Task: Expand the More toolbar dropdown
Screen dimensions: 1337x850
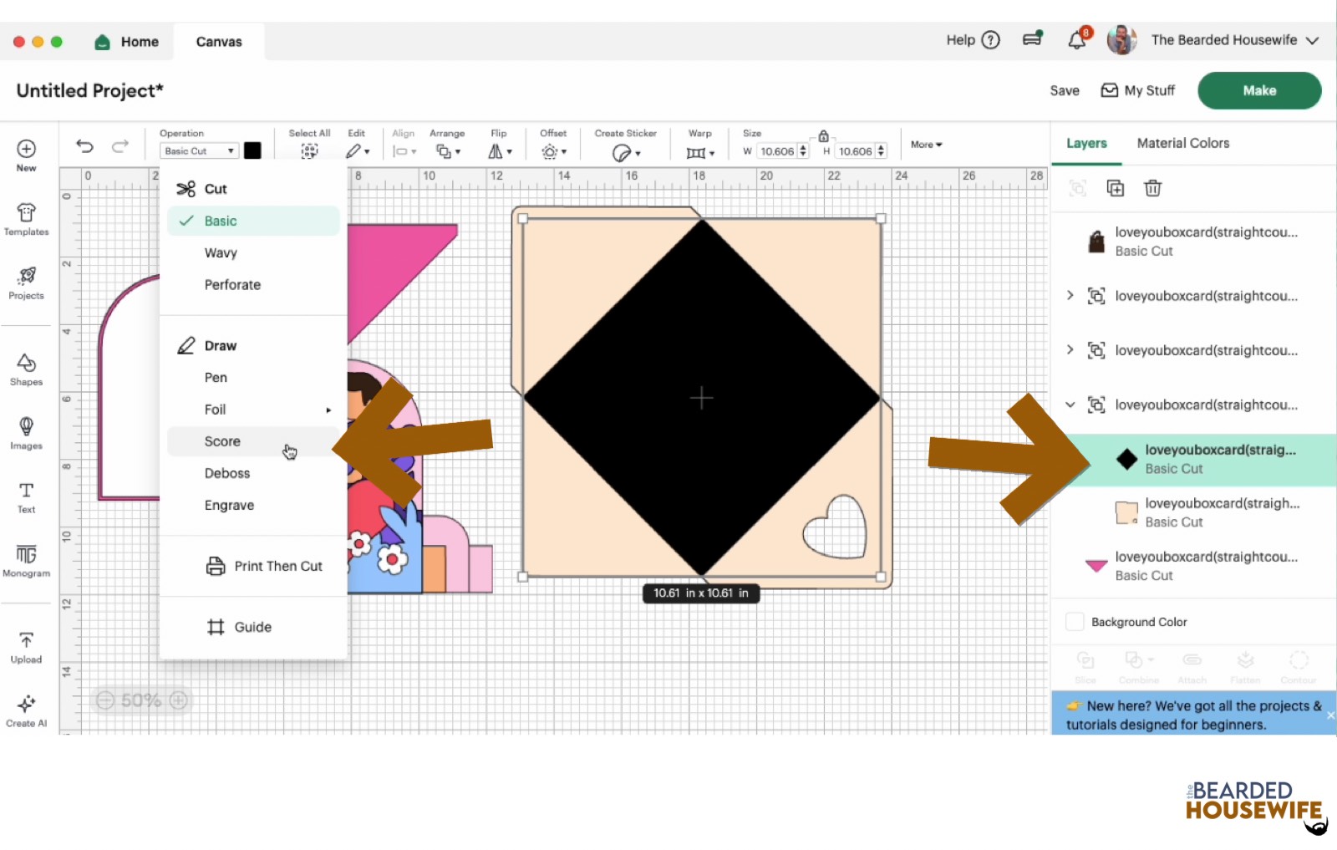Action: pyautogui.click(x=926, y=145)
